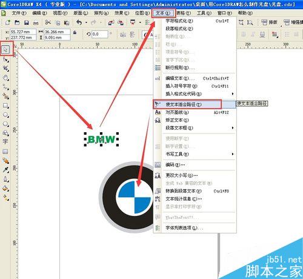Click the Import icon

point(111,22)
